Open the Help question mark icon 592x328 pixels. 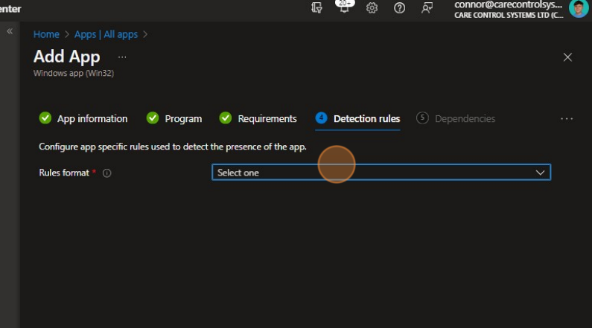coord(399,8)
